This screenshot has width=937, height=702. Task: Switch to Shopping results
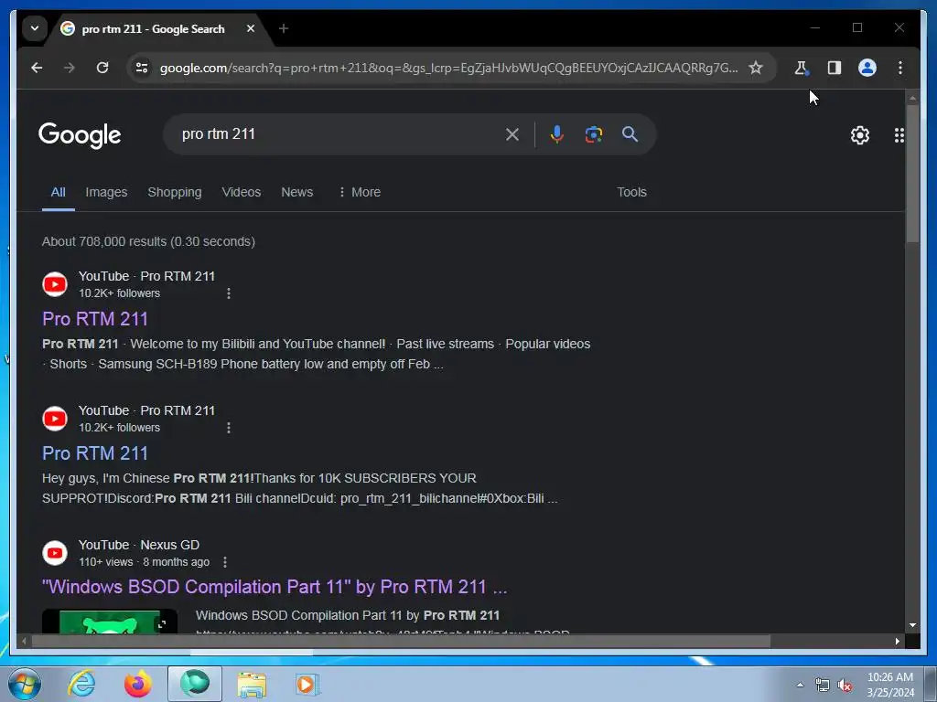[175, 192]
